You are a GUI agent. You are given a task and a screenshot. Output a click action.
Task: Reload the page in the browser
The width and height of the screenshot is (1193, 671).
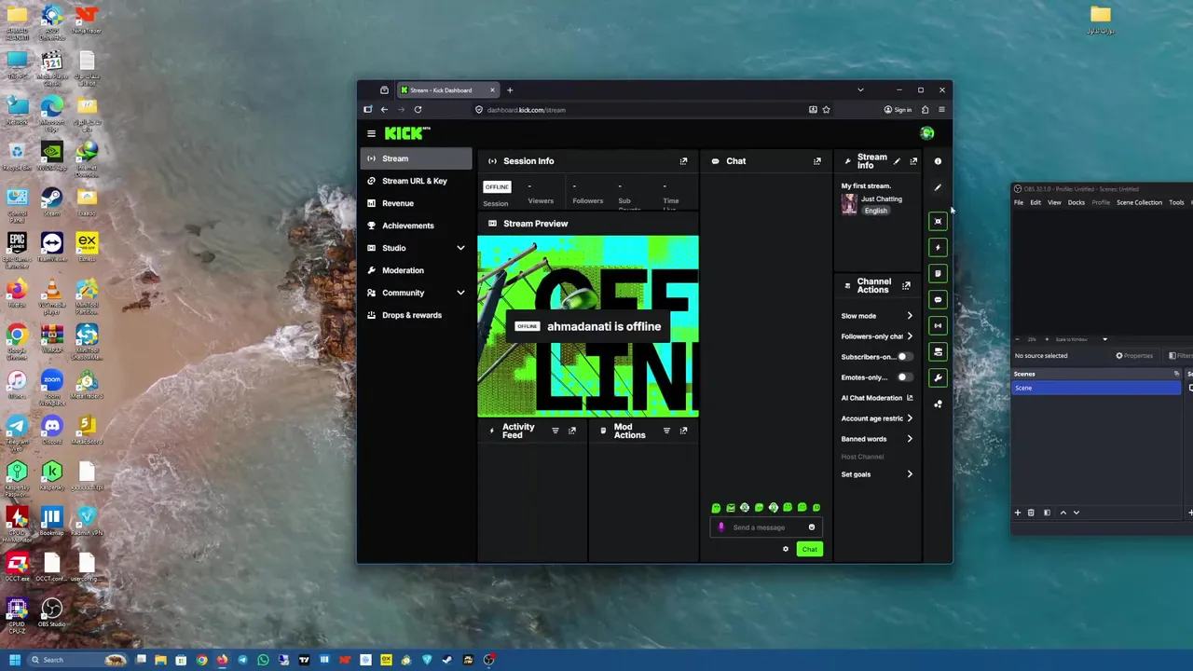418,109
